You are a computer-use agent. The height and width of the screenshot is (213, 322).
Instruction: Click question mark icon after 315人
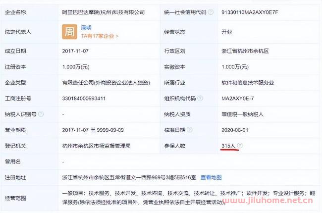(240, 146)
